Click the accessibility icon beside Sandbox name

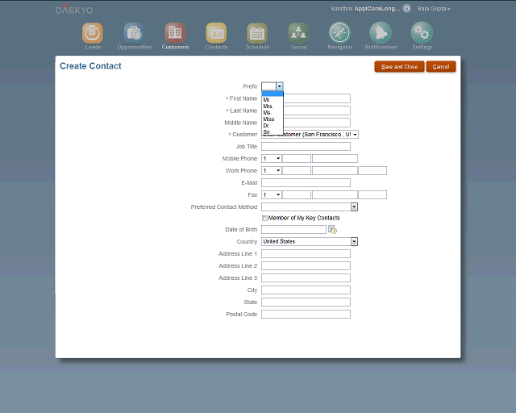406,9
